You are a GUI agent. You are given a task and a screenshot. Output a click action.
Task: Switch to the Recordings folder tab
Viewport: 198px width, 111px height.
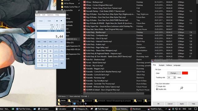74,101
